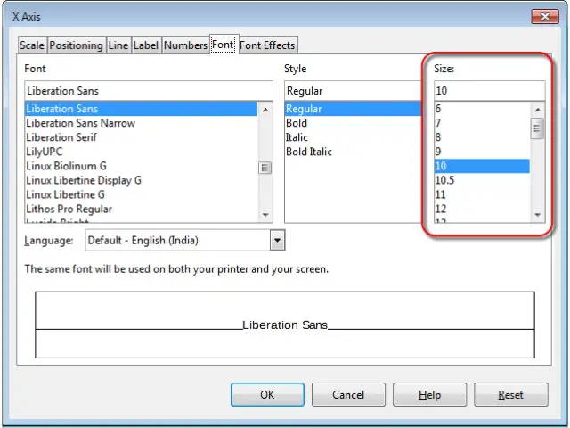Viewport: 570px width, 428px height.
Task: Select Regular in style list
Action: [x=353, y=109]
